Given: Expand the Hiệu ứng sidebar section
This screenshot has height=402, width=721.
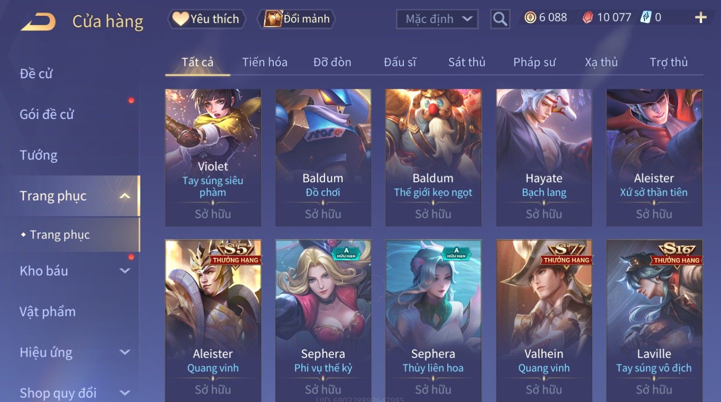Looking at the screenshot, I should pyautogui.click(x=125, y=352).
